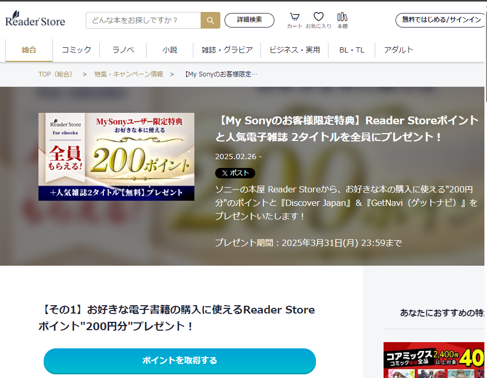This screenshot has width=487, height=378.
Task: Click 無料ではじめる/サインイン button
Action: [441, 20]
